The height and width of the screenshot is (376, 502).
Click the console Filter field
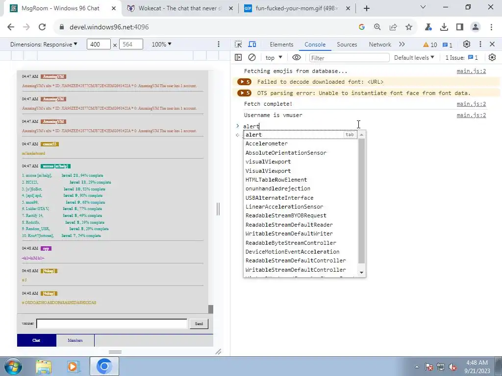click(x=349, y=58)
